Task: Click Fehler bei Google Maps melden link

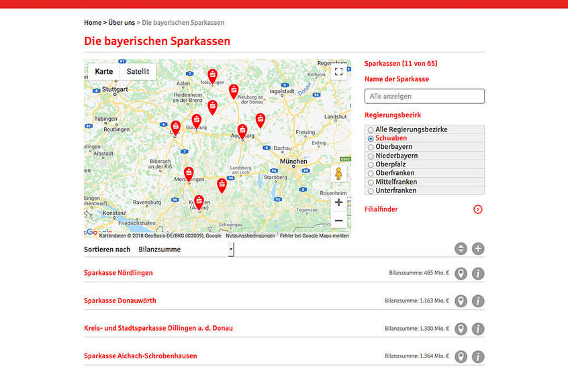Action: click(x=314, y=235)
